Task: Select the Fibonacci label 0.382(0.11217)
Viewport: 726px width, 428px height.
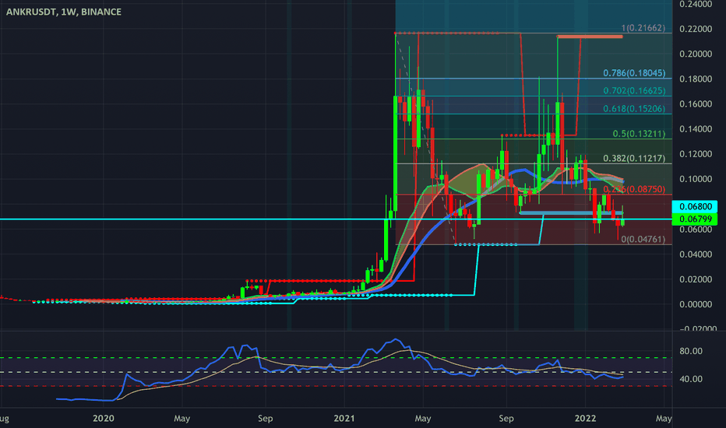Action: point(634,158)
